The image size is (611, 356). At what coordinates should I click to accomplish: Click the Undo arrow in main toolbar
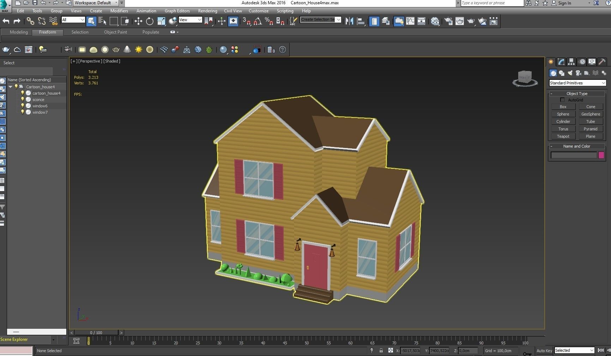tap(6, 21)
